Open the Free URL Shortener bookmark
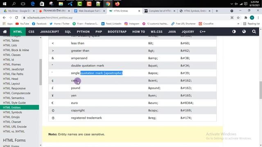The height and width of the screenshot is (147, 262). pos(183,24)
